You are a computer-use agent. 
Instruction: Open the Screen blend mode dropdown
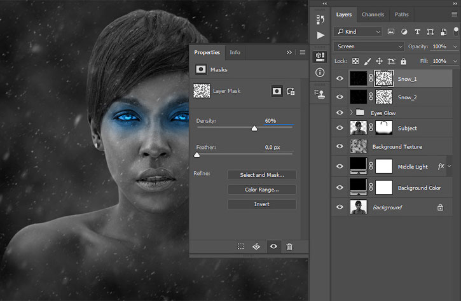point(369,46)
